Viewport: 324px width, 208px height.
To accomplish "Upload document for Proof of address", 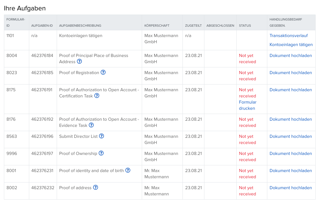I will point(291,188).
